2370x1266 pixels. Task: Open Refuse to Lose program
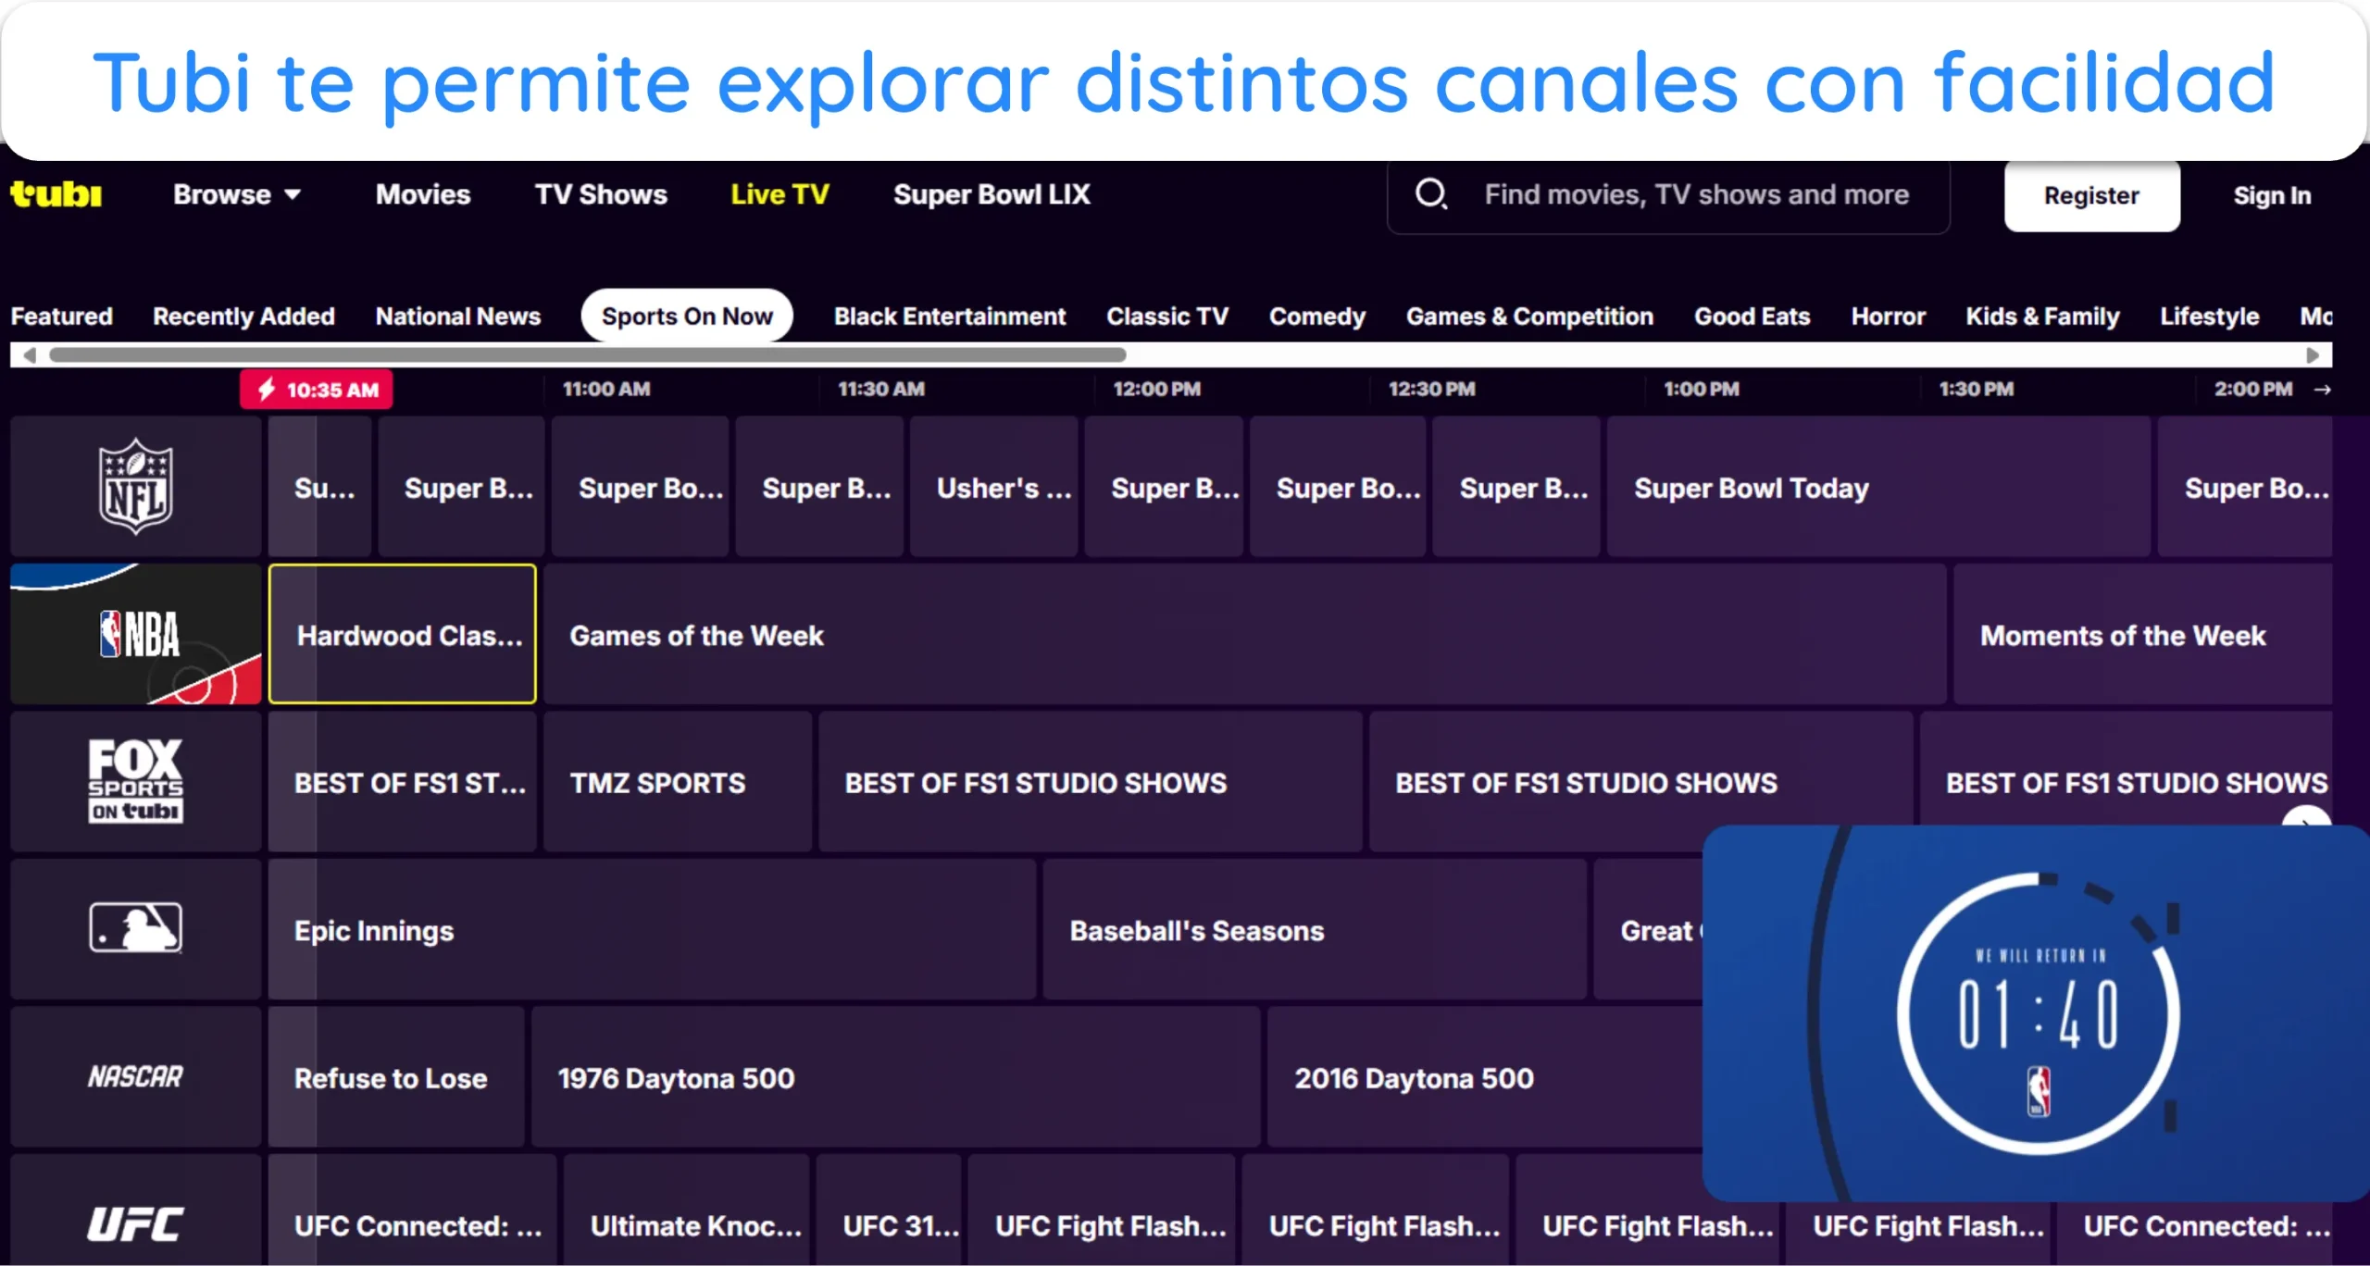point(396,1077)
